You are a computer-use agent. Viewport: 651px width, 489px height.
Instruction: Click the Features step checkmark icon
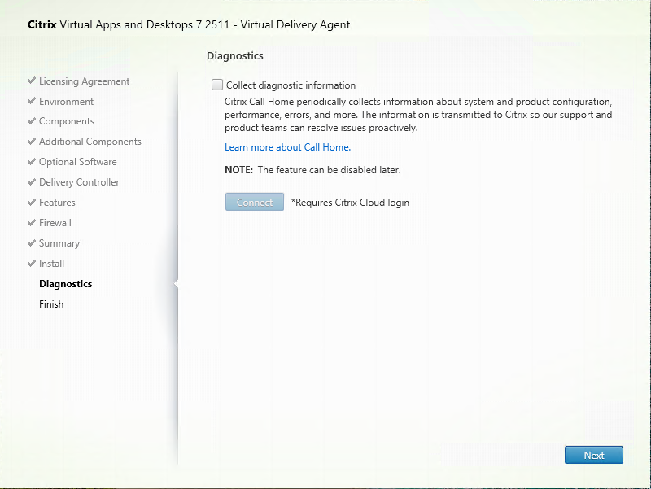32,203
